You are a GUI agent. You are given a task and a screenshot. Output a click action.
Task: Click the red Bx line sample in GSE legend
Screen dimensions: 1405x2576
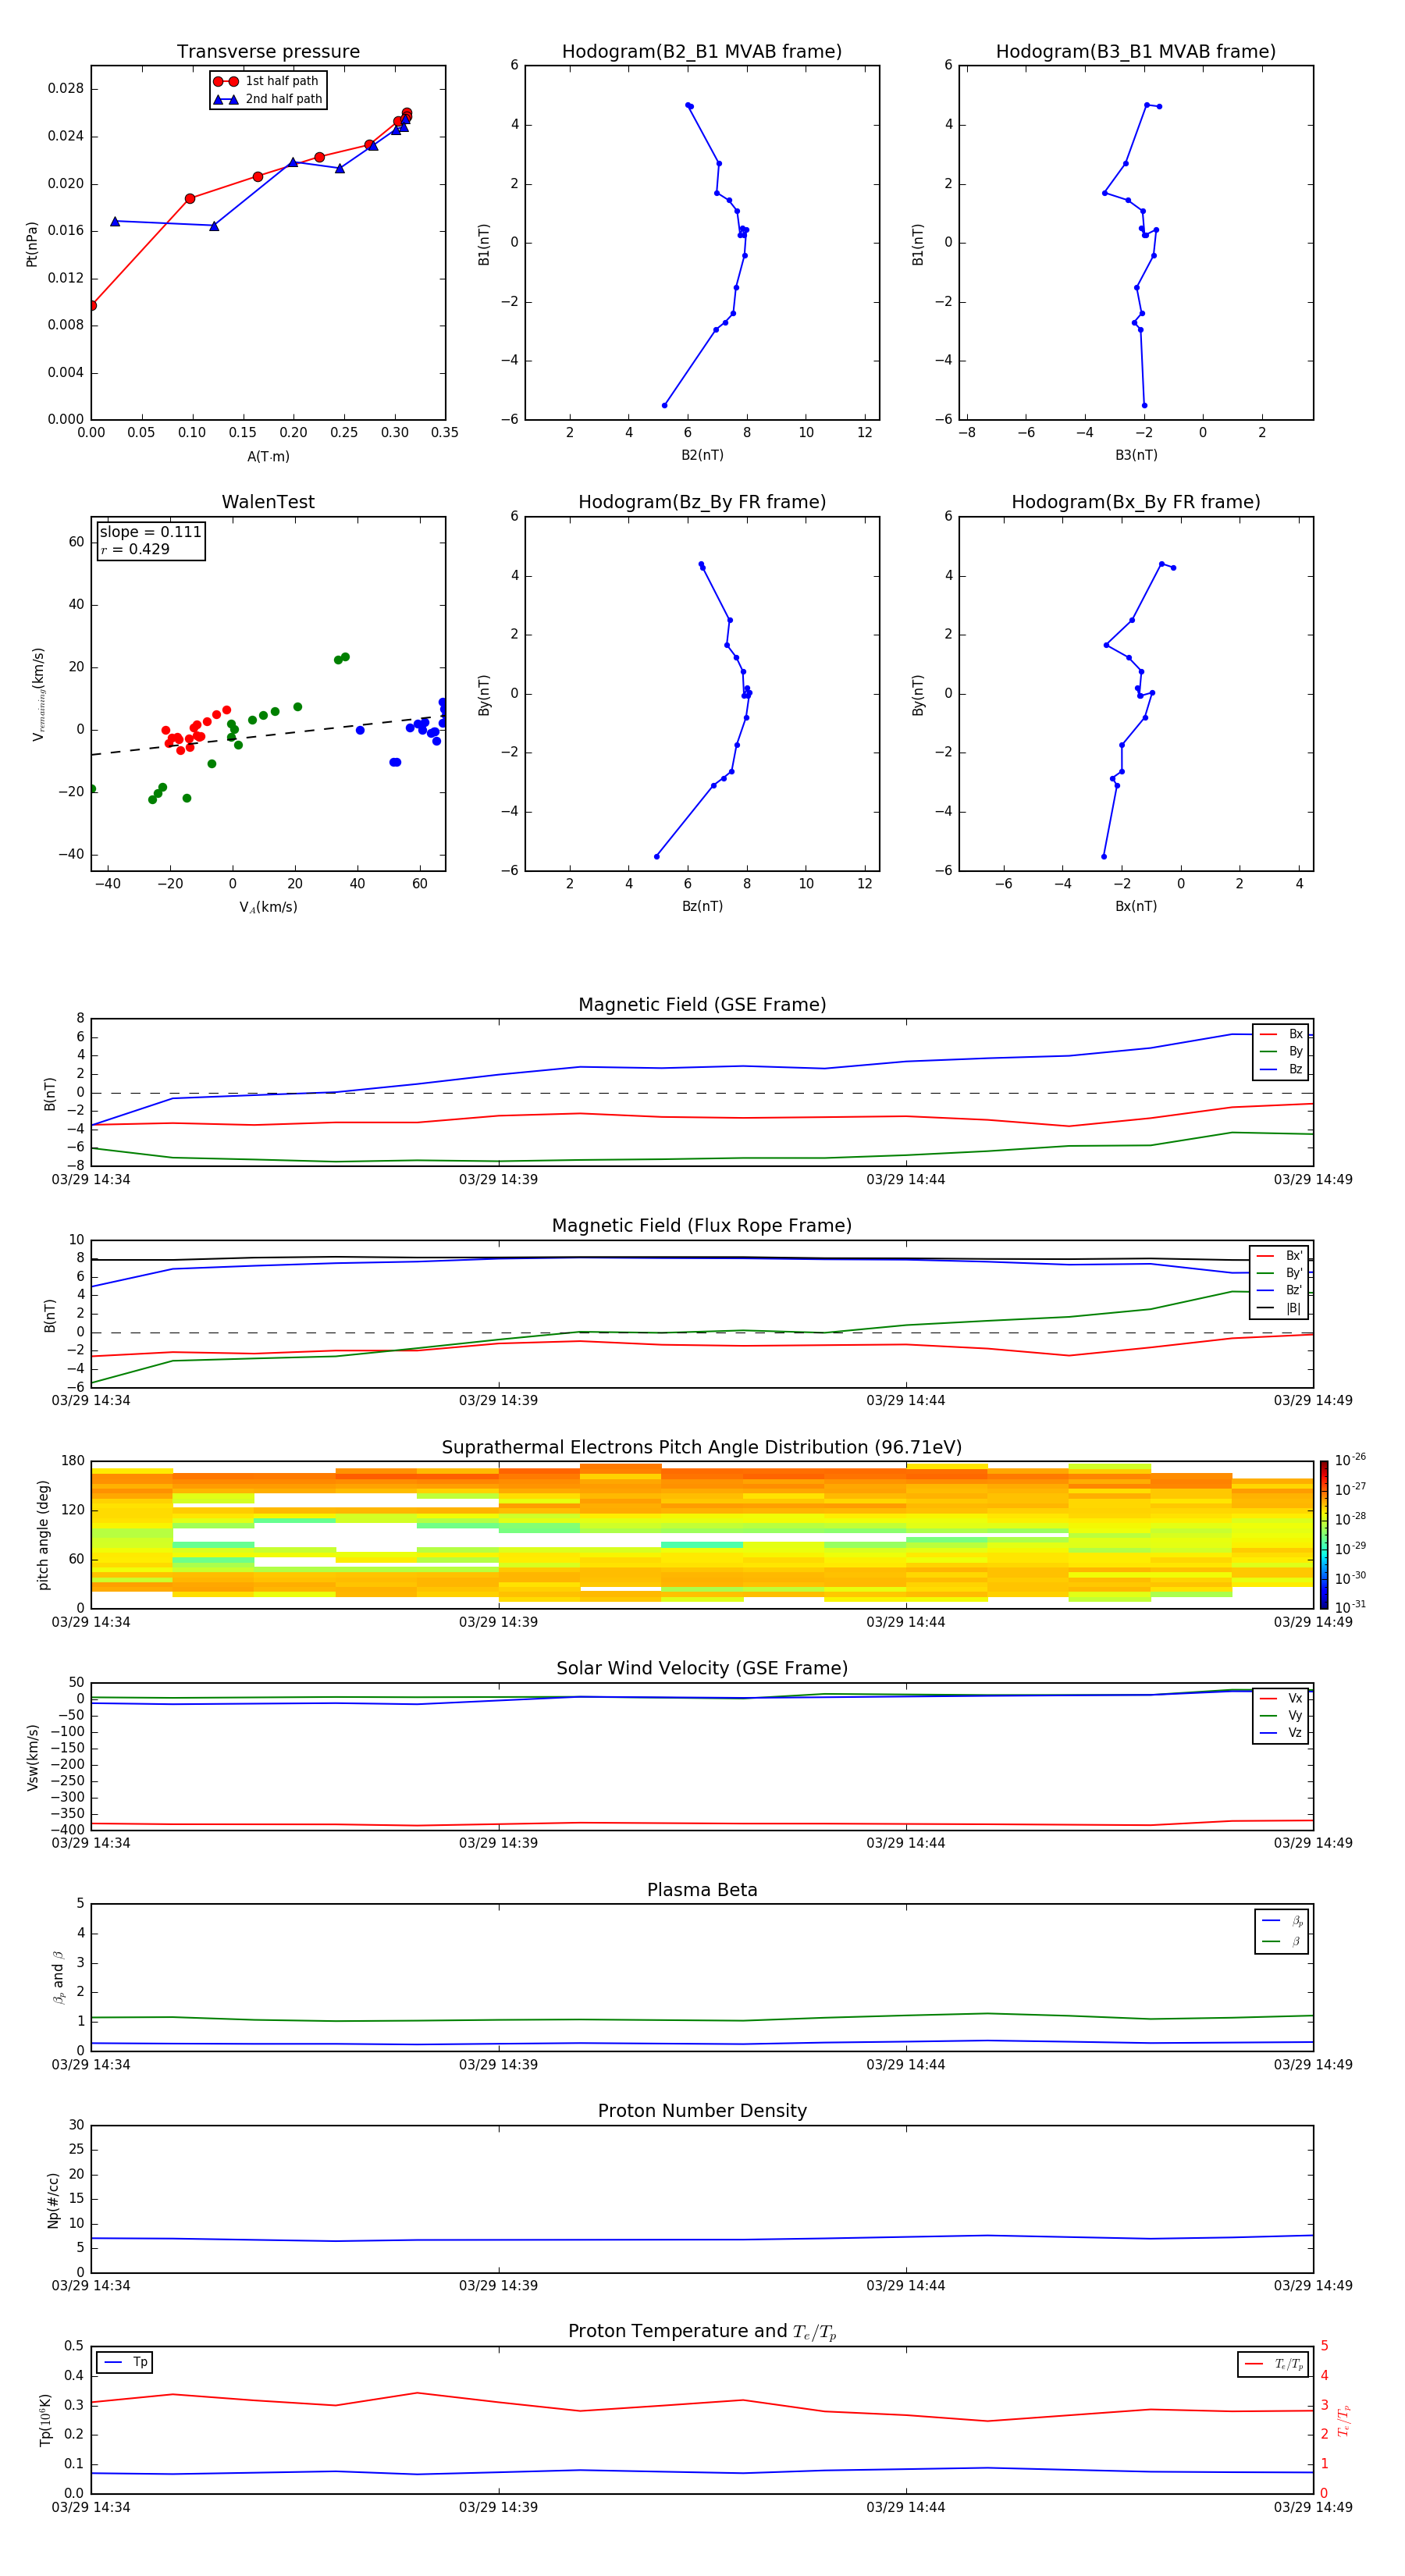(1267, 1034)
